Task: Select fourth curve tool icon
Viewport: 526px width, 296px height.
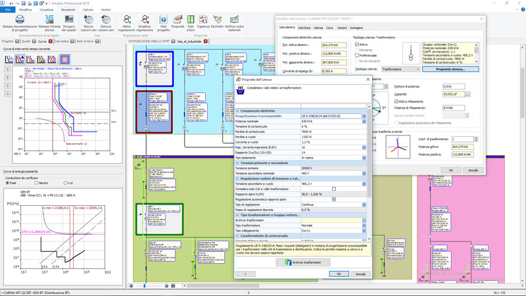Action: tap(41, 59)
